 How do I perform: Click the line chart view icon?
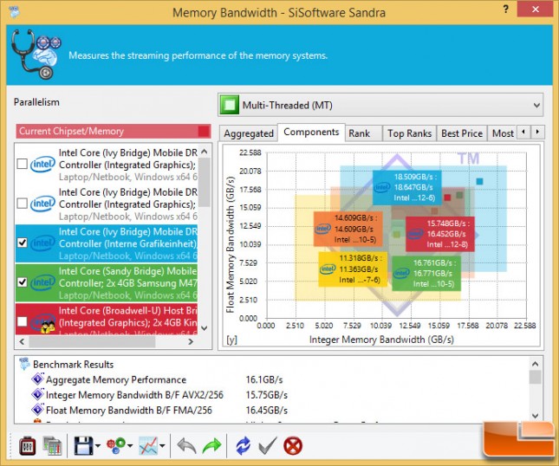(x=148, y=446)
